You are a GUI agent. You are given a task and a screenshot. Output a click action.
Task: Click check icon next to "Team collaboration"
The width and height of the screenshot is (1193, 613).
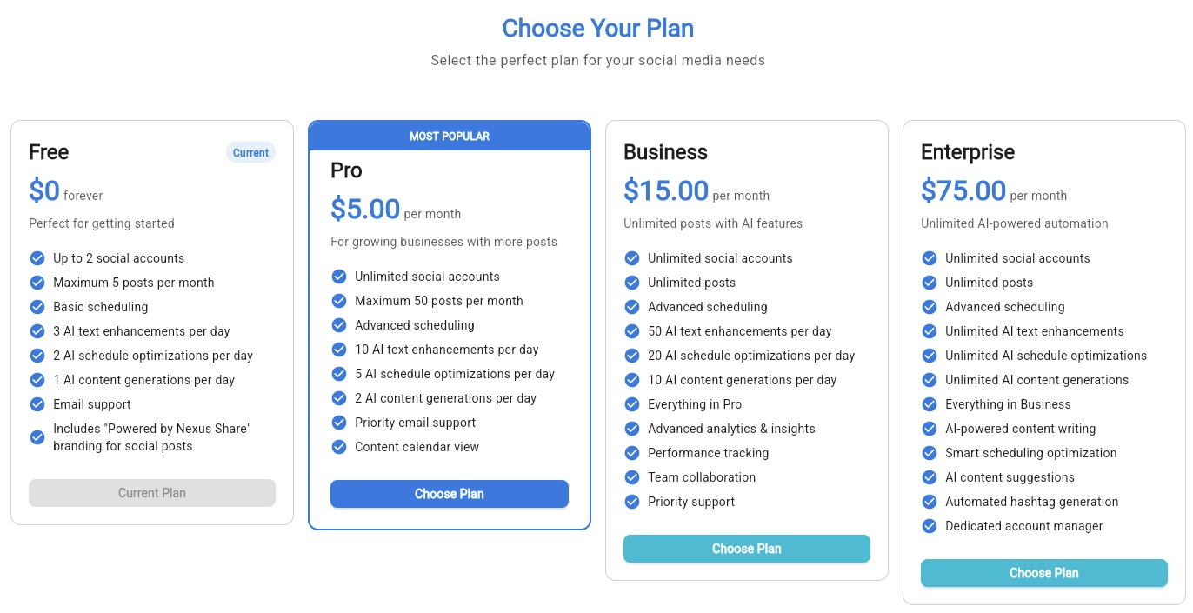click(x=632, y=477)
